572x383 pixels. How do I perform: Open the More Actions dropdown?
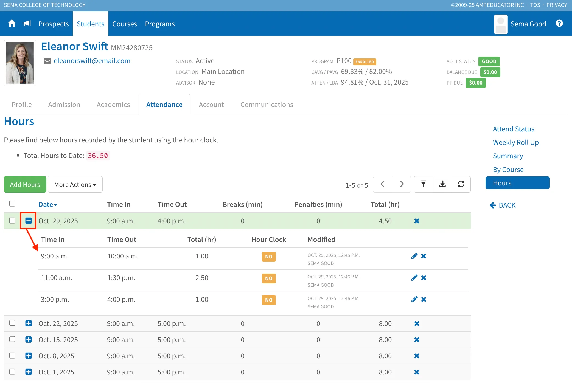75,184
